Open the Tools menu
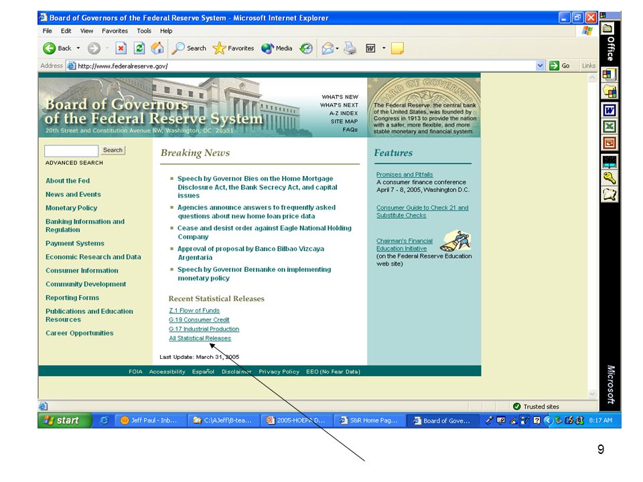643x482 pixels. point(144,31)
